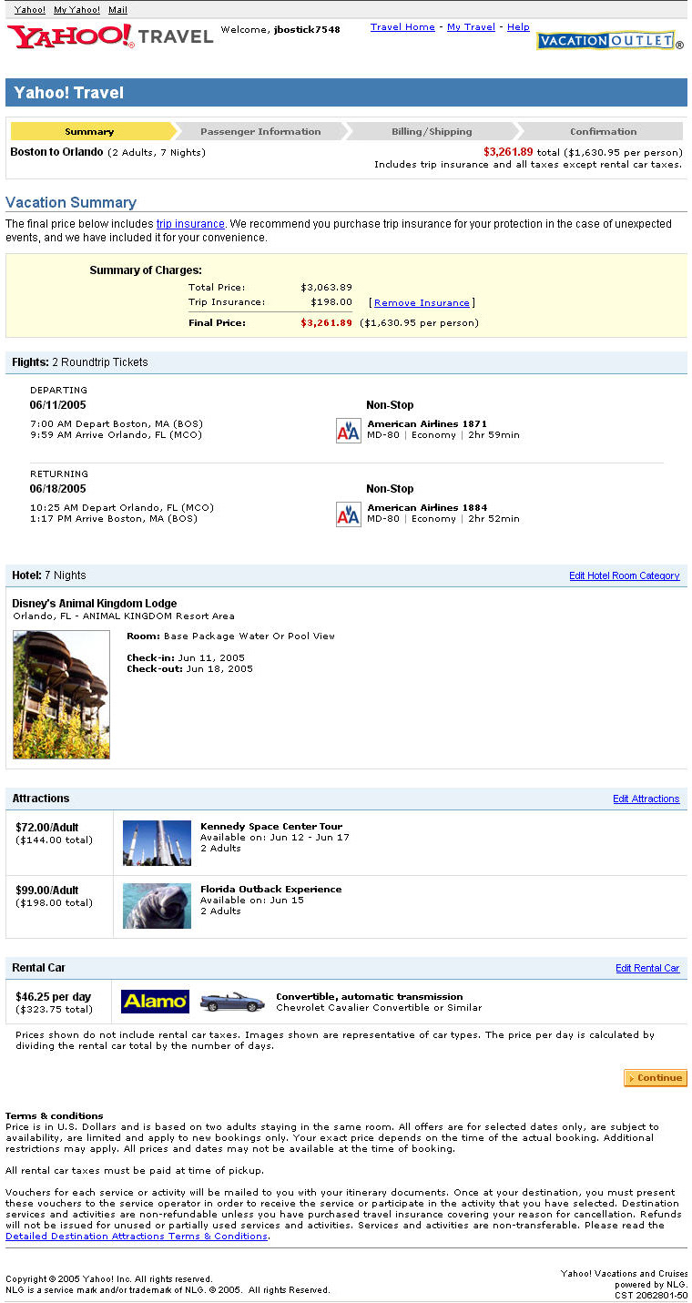The height and width of the screenshot is (1303, 692).
Task: Open Detailed Destination Attractions Terms & Conditions
Action: [137, 1236]
